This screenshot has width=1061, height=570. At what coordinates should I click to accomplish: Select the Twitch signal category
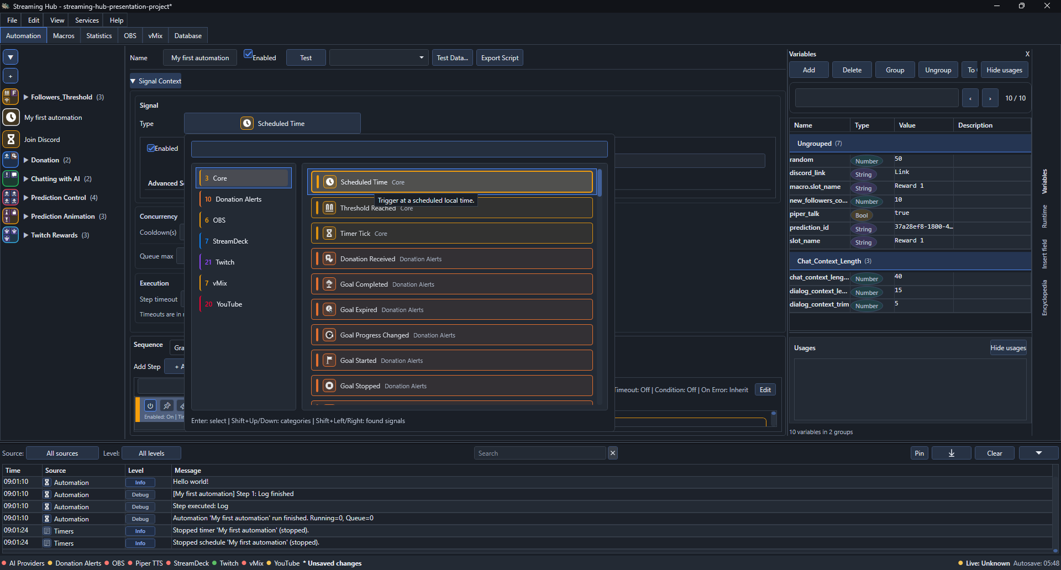244,262
